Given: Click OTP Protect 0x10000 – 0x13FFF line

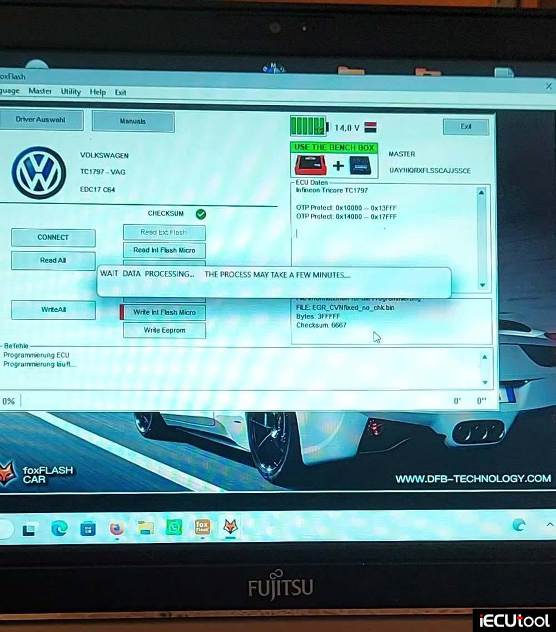Looking at the screenshot, I should point(346,208).
